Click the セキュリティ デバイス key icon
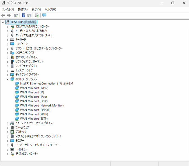The image size is (189, 166). pyautogui.click(x=12, y=57)
